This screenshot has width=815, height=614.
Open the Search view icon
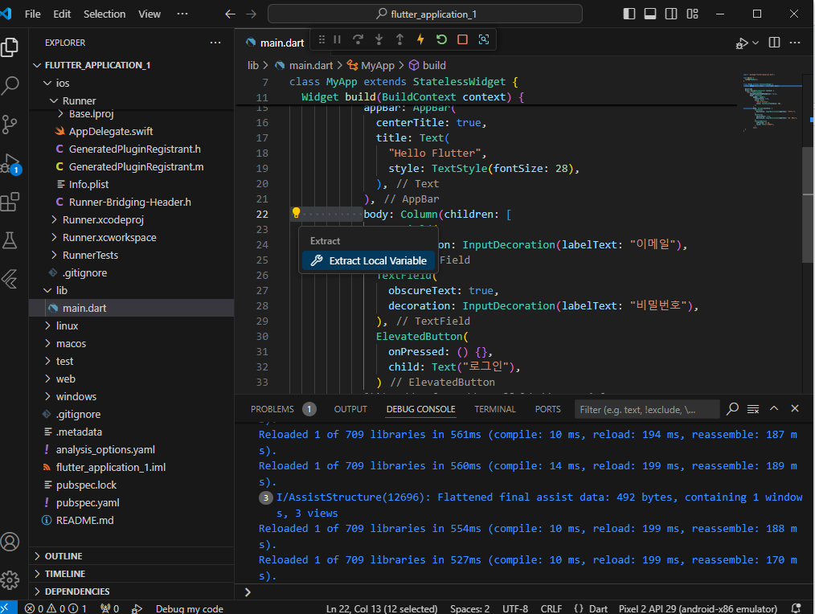point(10,86)
